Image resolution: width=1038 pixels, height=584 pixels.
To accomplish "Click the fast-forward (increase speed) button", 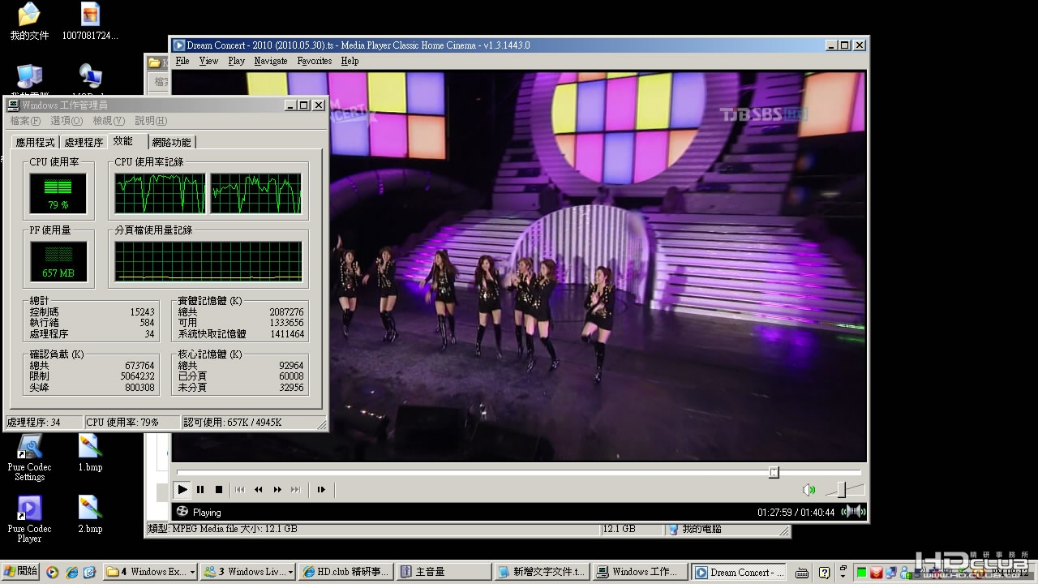I will click(x=277, y=489).
